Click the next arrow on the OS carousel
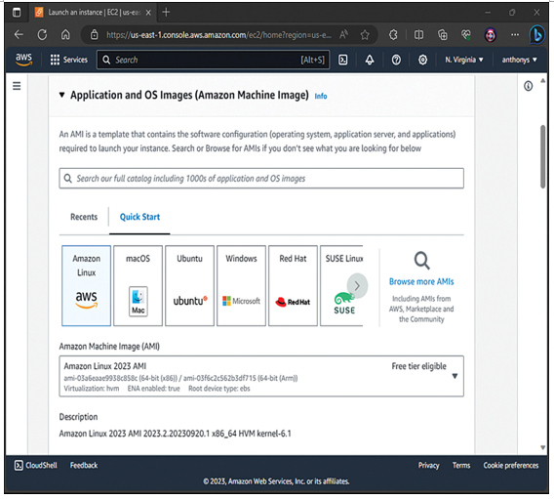This screenshot has height=499, width=554. pos(357,286)
